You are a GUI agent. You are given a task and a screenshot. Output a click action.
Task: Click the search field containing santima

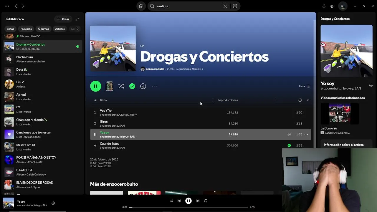pyautogui.click(x=188, y=6)
